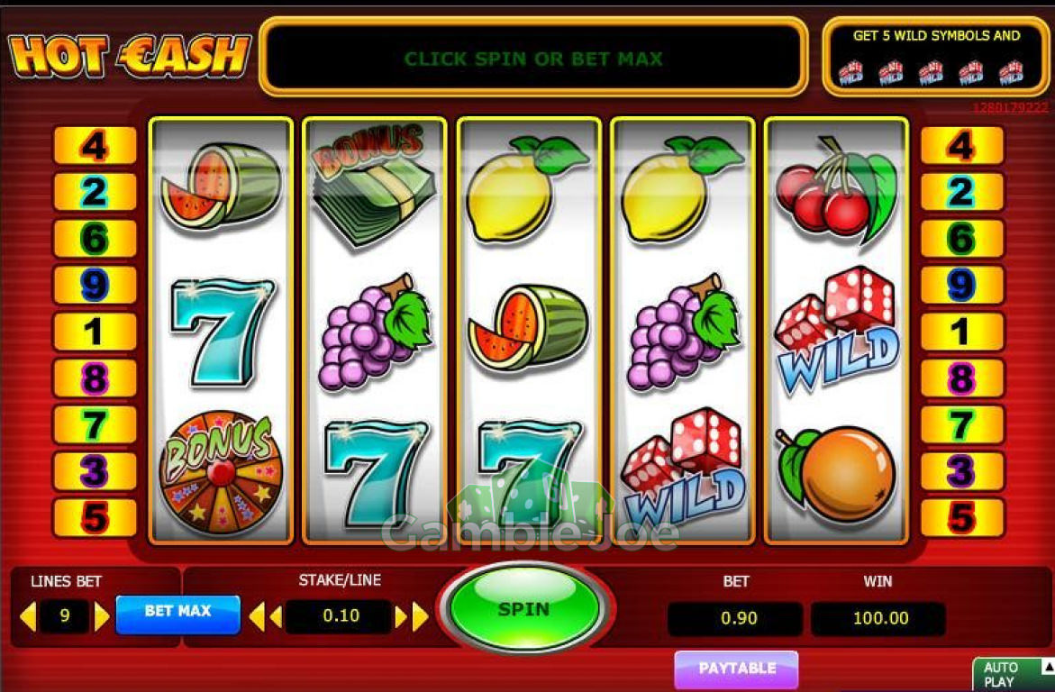The image size is (1055, 692).
Task: Click the Bonus wheel symbol on reel one
Action: 220,472
